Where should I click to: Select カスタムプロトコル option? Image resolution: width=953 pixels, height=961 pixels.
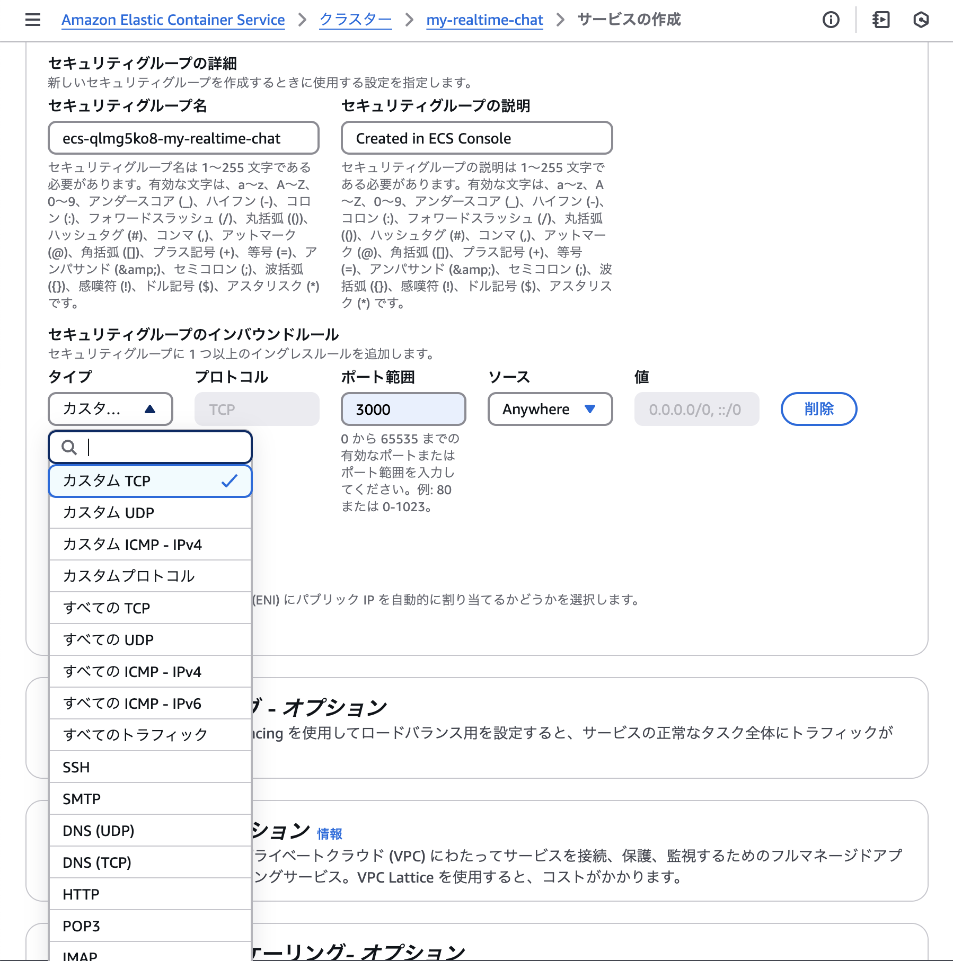(150, 576)
